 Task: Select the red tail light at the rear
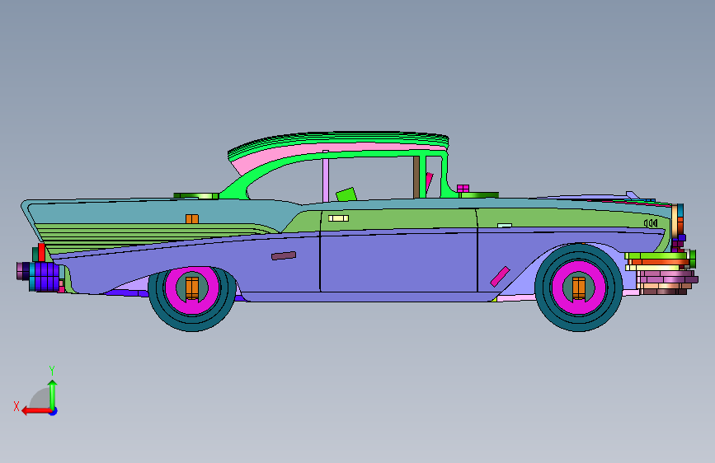41,252
